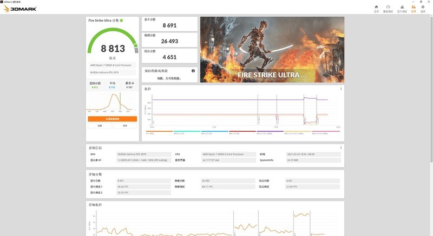This screenshot has height=236, width=433.
Task: Toggle the orange frame rate (FPS) legend
Action: pyautogui.click(x=159, y=132)
